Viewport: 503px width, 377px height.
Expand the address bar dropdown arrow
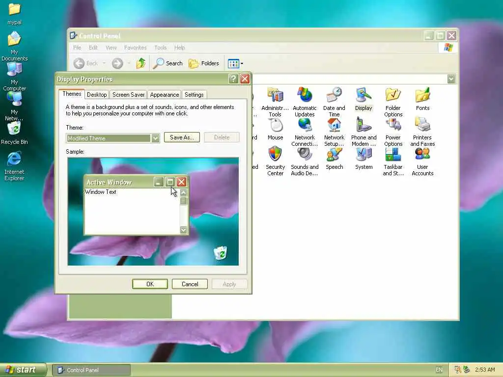451,79
